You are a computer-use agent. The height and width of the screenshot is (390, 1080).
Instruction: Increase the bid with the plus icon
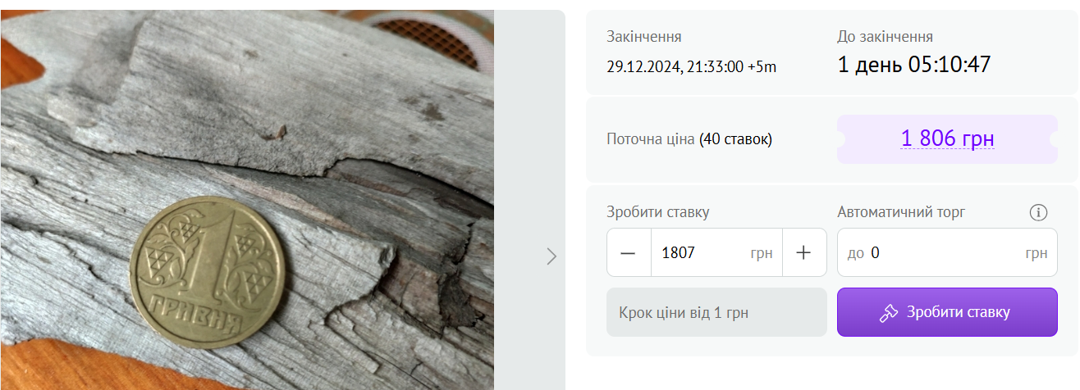tap(803, 253)
